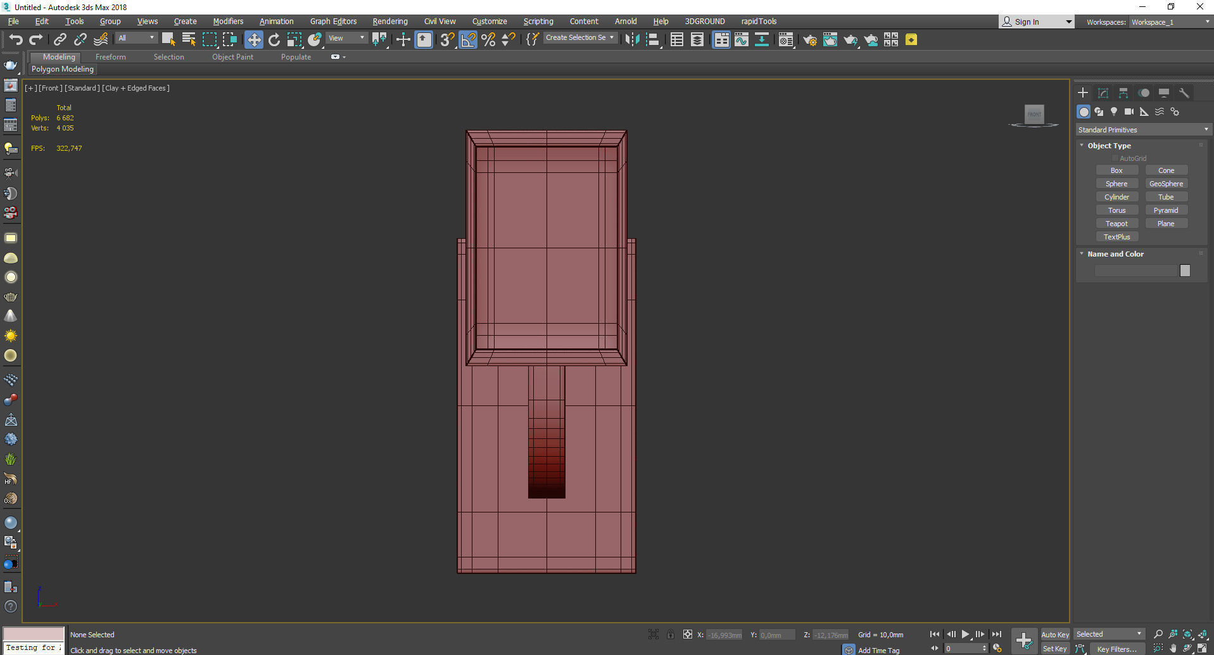This screenshot has width=1214, height=655.
Task: Click the Key Filters button
Action: [1116, 649]
